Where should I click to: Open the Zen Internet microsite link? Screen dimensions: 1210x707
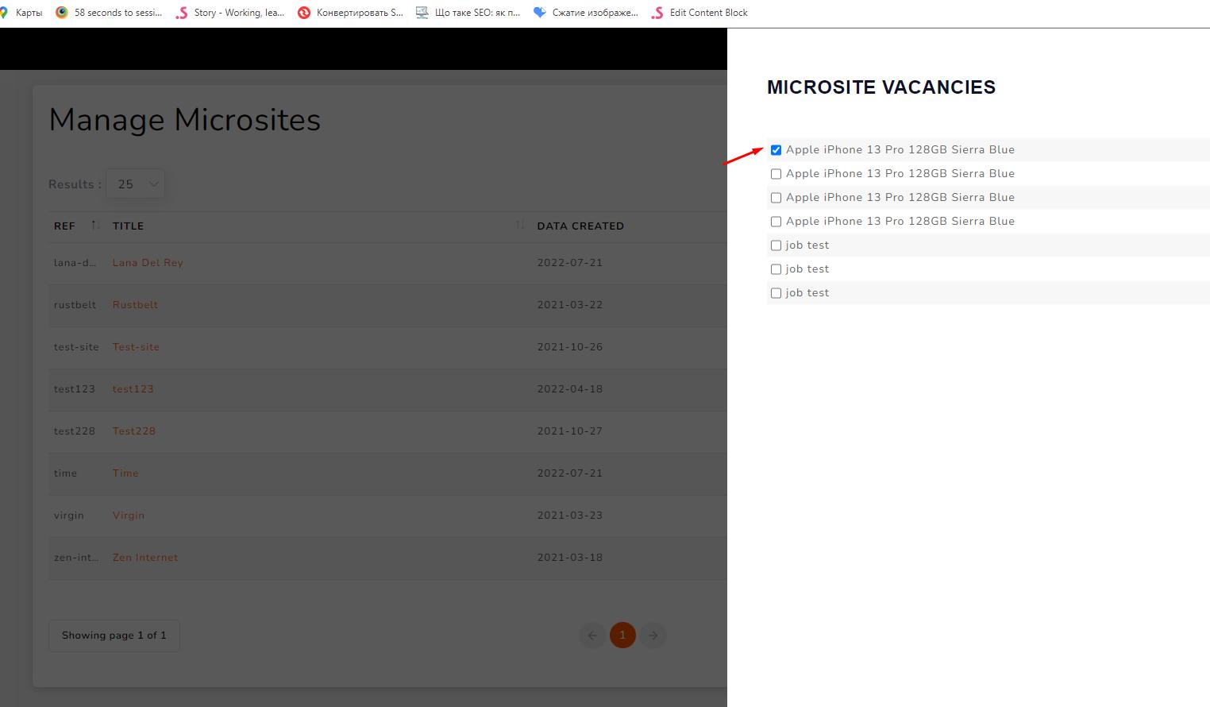[145, 558]
